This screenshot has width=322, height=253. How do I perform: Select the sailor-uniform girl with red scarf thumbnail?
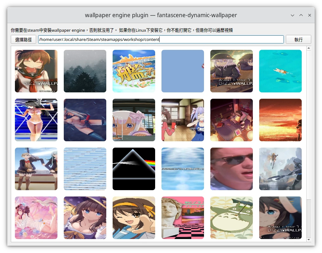[x=36, y=71]
